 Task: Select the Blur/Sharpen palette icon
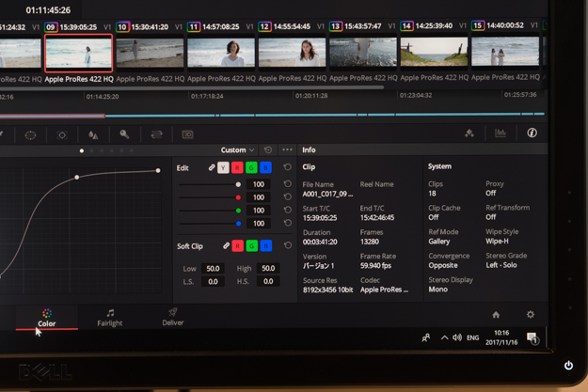(93, 134)
